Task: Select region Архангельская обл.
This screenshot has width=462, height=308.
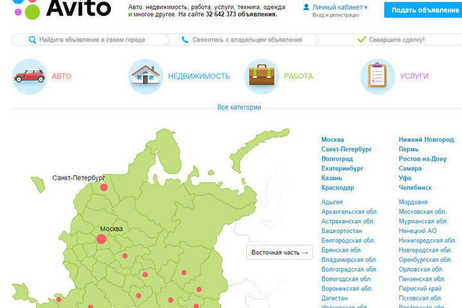Action: click(350, 212)
